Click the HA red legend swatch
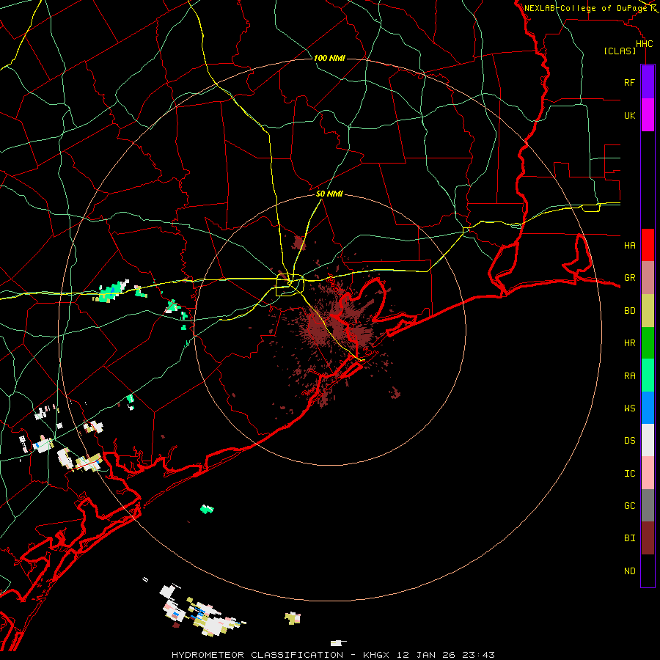Screen dimensions: 660x660 click(x=648, y=245)
